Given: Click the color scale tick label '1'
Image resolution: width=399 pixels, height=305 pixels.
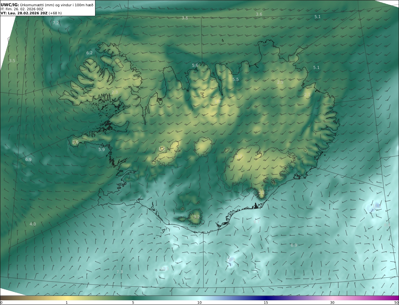Looking at the screenshot, I should (66, 303).
